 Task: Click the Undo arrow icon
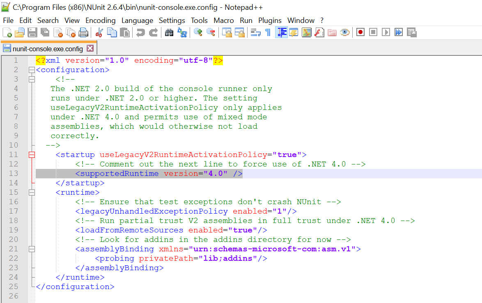[x=140, y=32]
